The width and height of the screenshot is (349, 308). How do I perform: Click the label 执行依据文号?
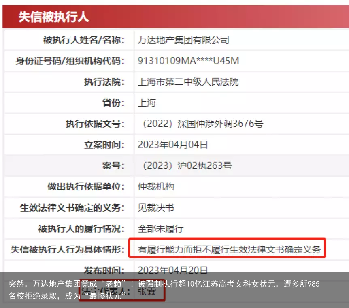coord(95,124)
